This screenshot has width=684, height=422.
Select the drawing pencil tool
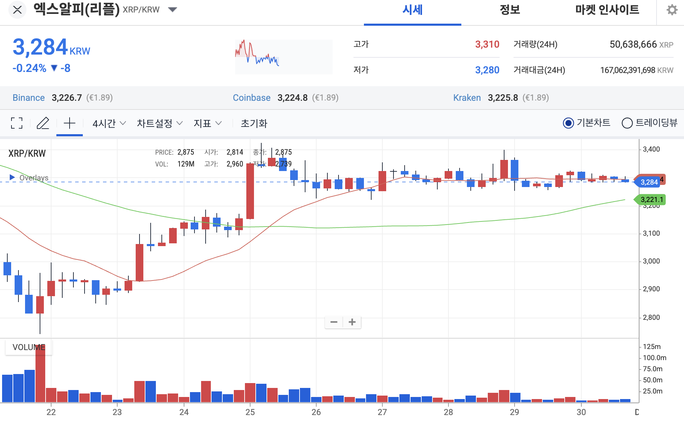43,123
